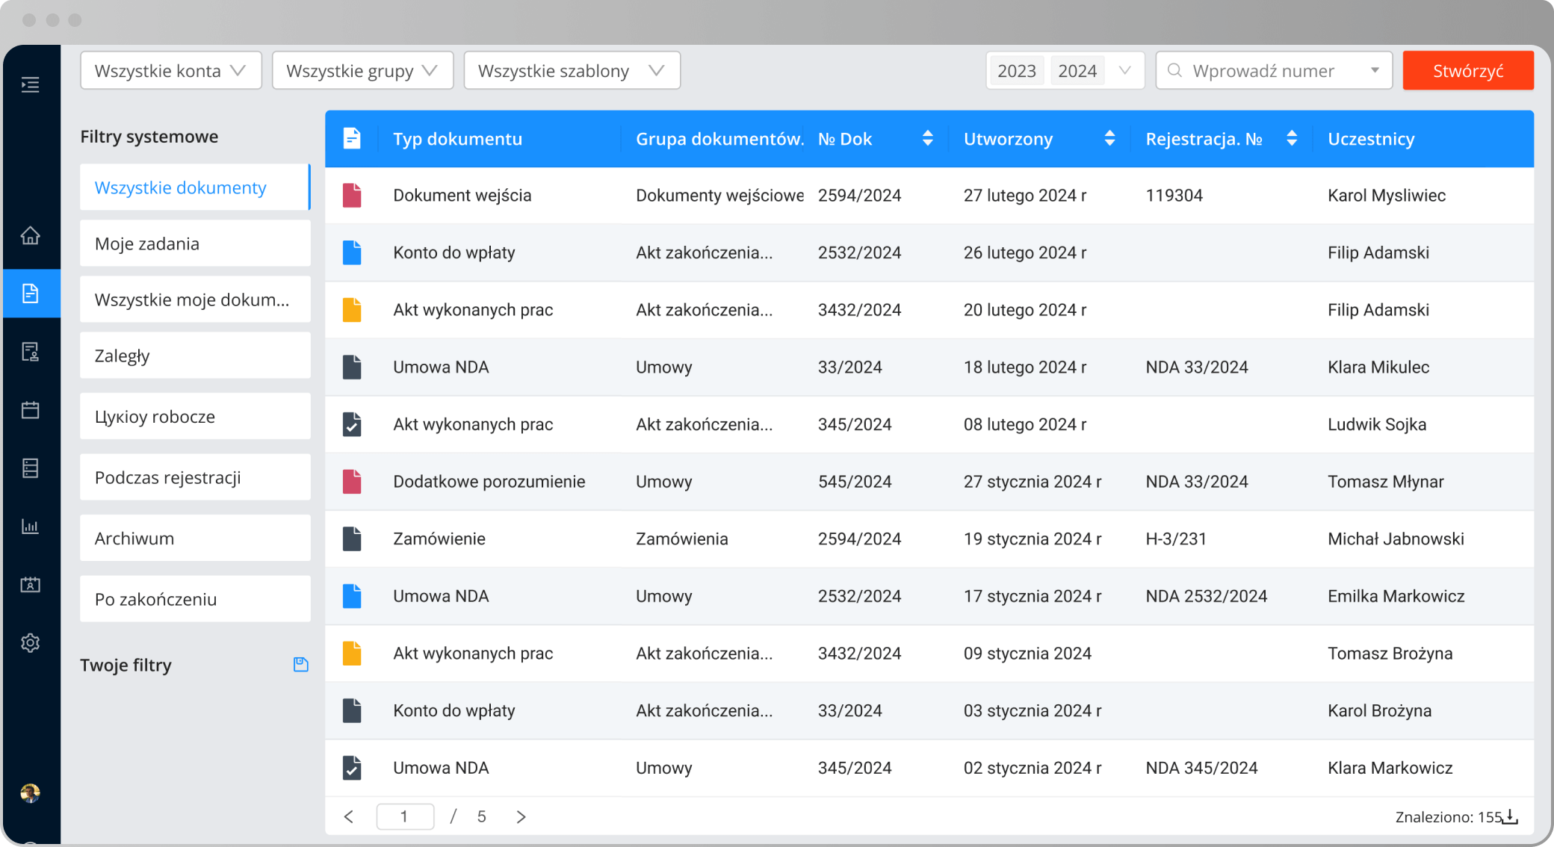Select Moje zadania filter
Image resolution: width=1554 pixels, height=847 pixels.
(195, 243)
